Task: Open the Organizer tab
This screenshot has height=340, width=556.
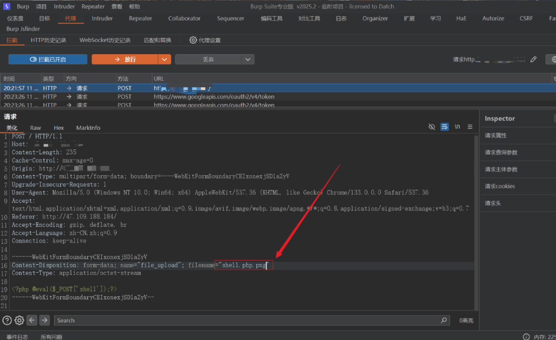Action: (x=375, y=18)
